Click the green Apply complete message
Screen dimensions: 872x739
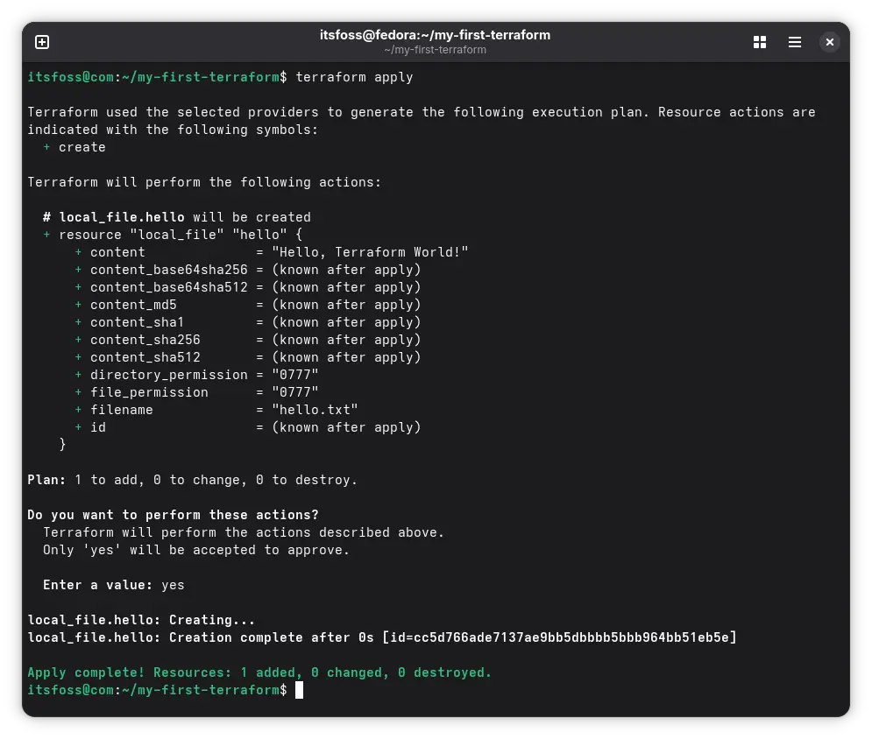pos(259,672)
